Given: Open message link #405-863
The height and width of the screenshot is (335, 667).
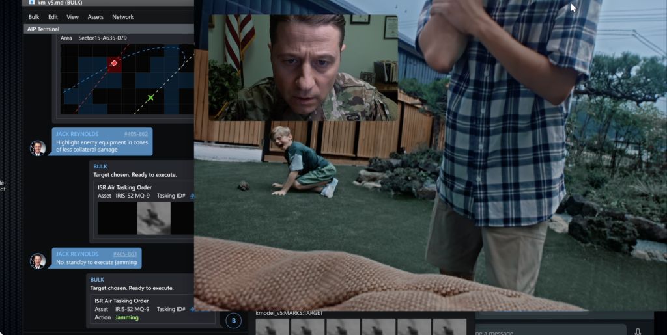Looking at the screenshot, I should tap(125, 254).
